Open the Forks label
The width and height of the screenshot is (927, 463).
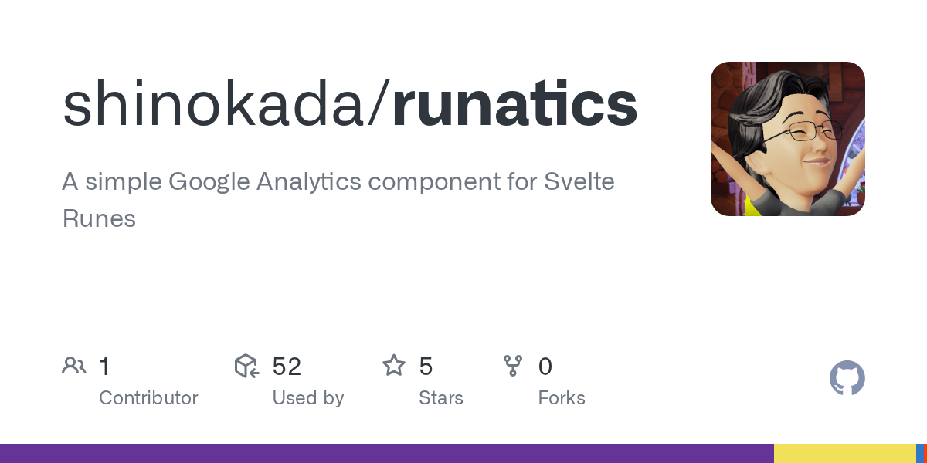pos(562,398)
